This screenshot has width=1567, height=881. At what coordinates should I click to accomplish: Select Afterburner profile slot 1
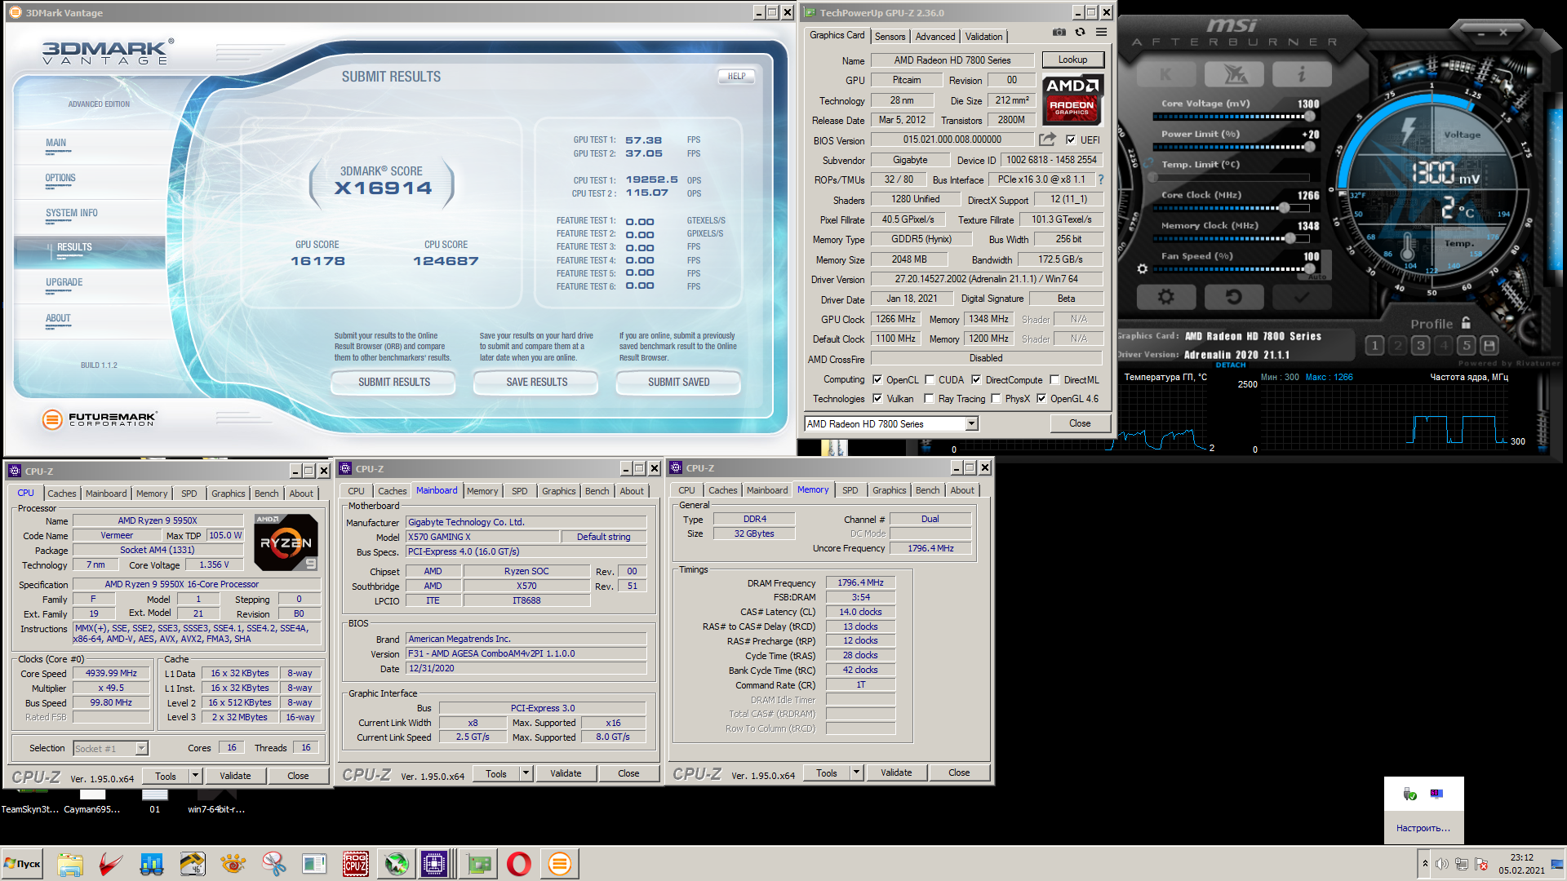pos(1374,346)
